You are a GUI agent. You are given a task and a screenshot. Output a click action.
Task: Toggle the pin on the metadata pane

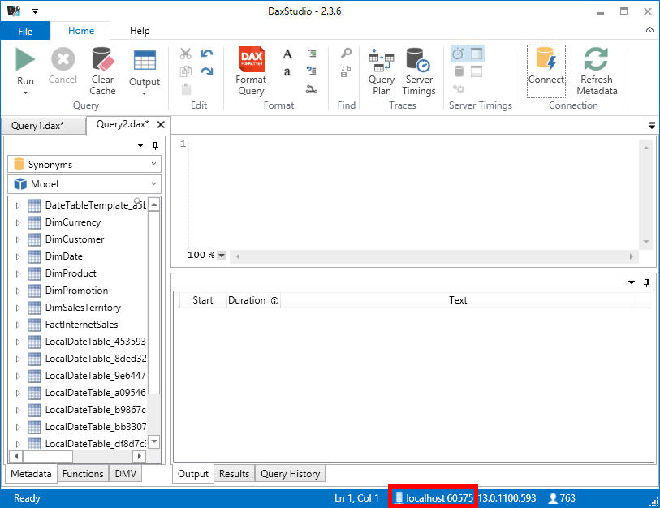point(156,145)
